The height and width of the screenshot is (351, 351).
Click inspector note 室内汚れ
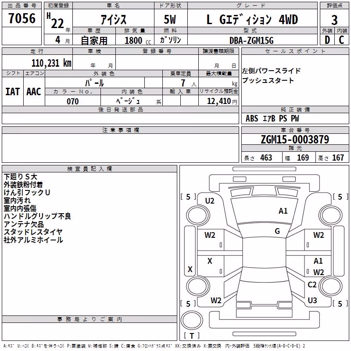click(17, 201)
